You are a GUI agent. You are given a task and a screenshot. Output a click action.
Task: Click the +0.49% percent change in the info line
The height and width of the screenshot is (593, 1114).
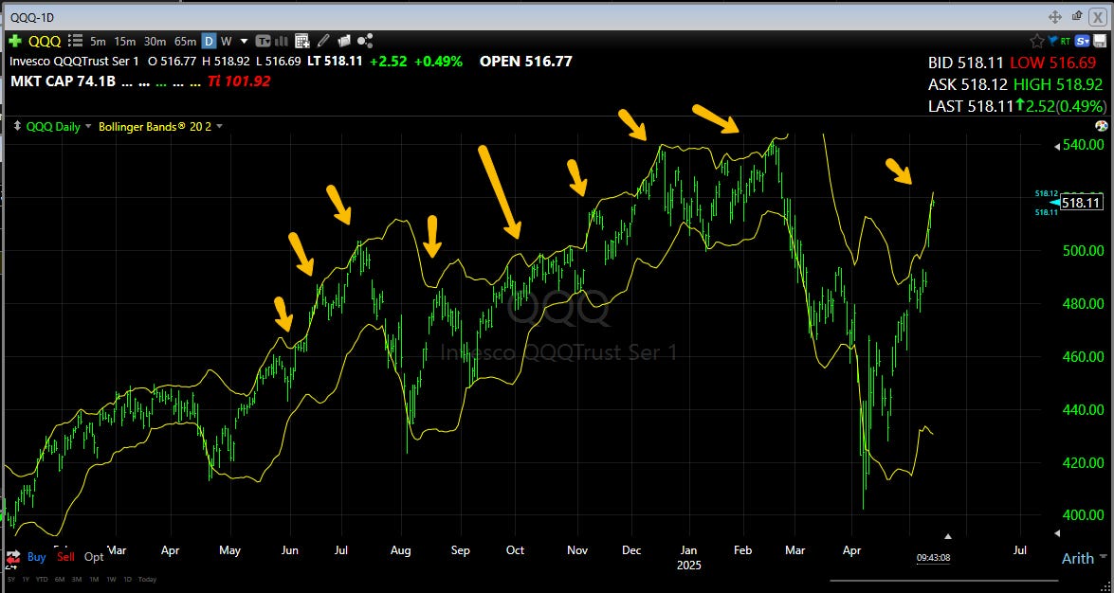click(438, 61)
